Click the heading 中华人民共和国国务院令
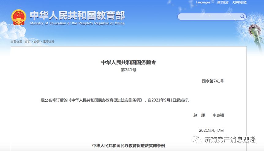The height and width of the screenshot is (151, 264). [x=129, y=63]
